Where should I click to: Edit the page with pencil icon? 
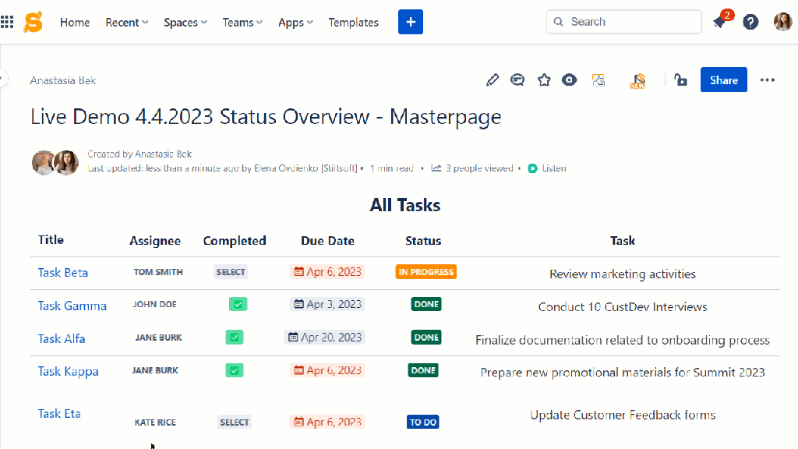coord(493,80)
